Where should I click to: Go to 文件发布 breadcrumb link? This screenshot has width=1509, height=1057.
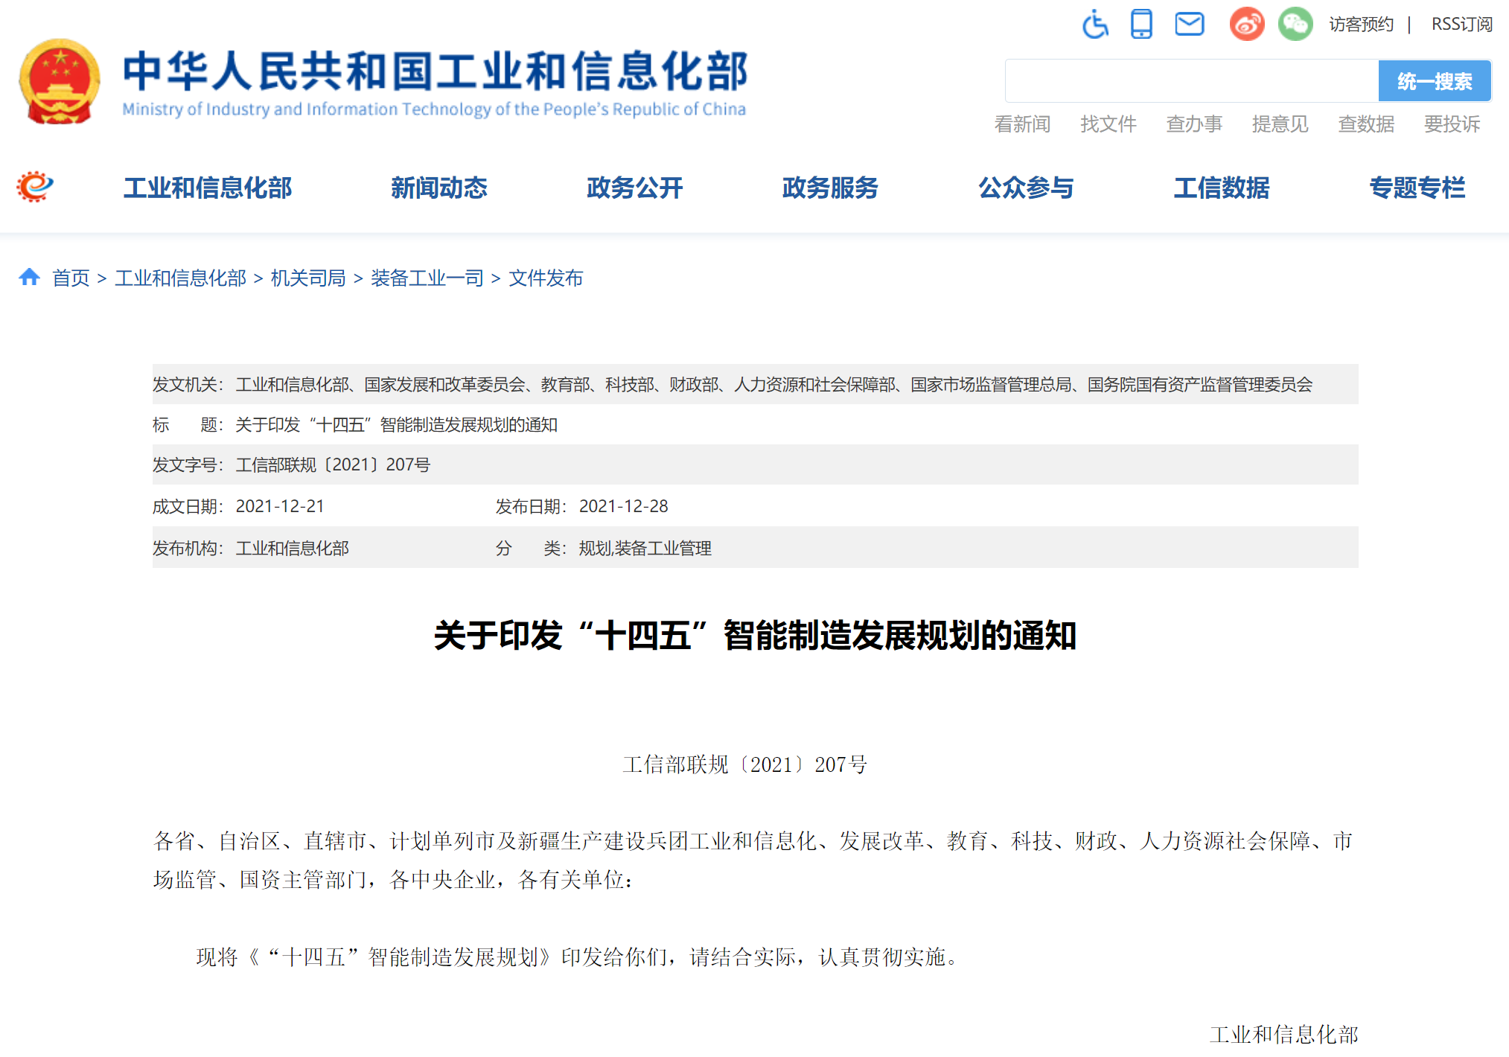pyautogui.click(x=546, y=278)
